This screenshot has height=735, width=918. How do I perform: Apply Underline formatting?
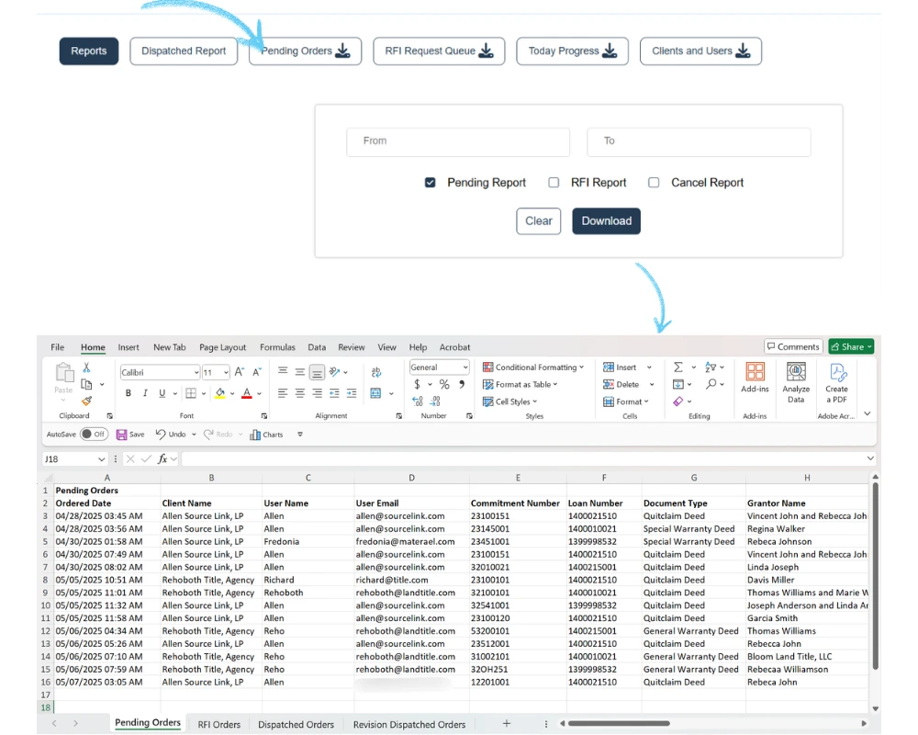tap(162, 393)
